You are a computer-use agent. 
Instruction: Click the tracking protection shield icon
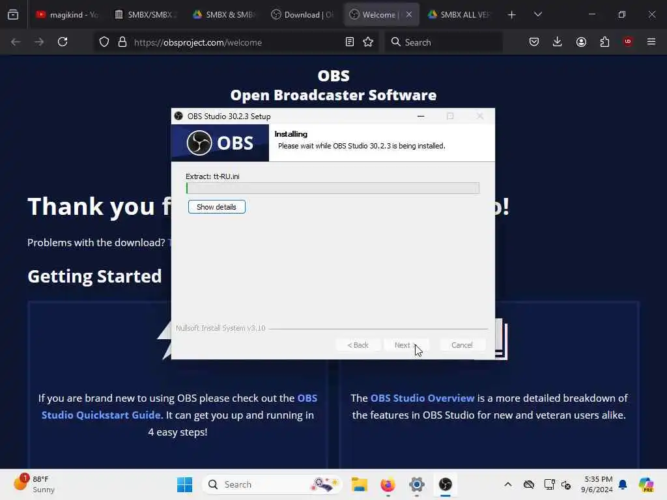click(104, 42)
